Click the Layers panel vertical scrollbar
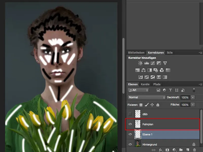 (201, 126)
